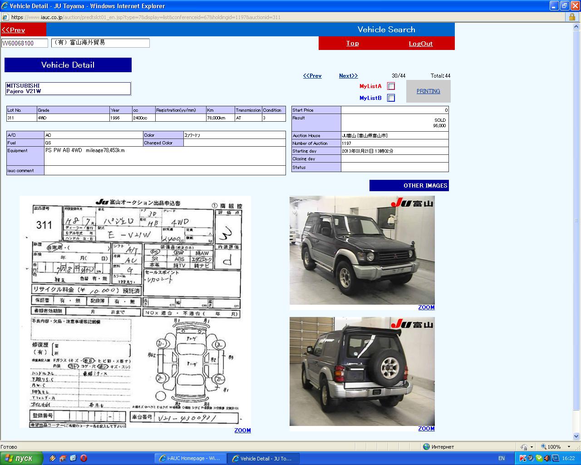The image size is (581, 465).
Task: Click the red <<Prev link in header
Action: pyautogui.click(x=13, y=30)
